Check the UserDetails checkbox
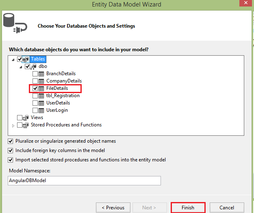This screenshot has width=254, height=213. click(x=35, y=103)
